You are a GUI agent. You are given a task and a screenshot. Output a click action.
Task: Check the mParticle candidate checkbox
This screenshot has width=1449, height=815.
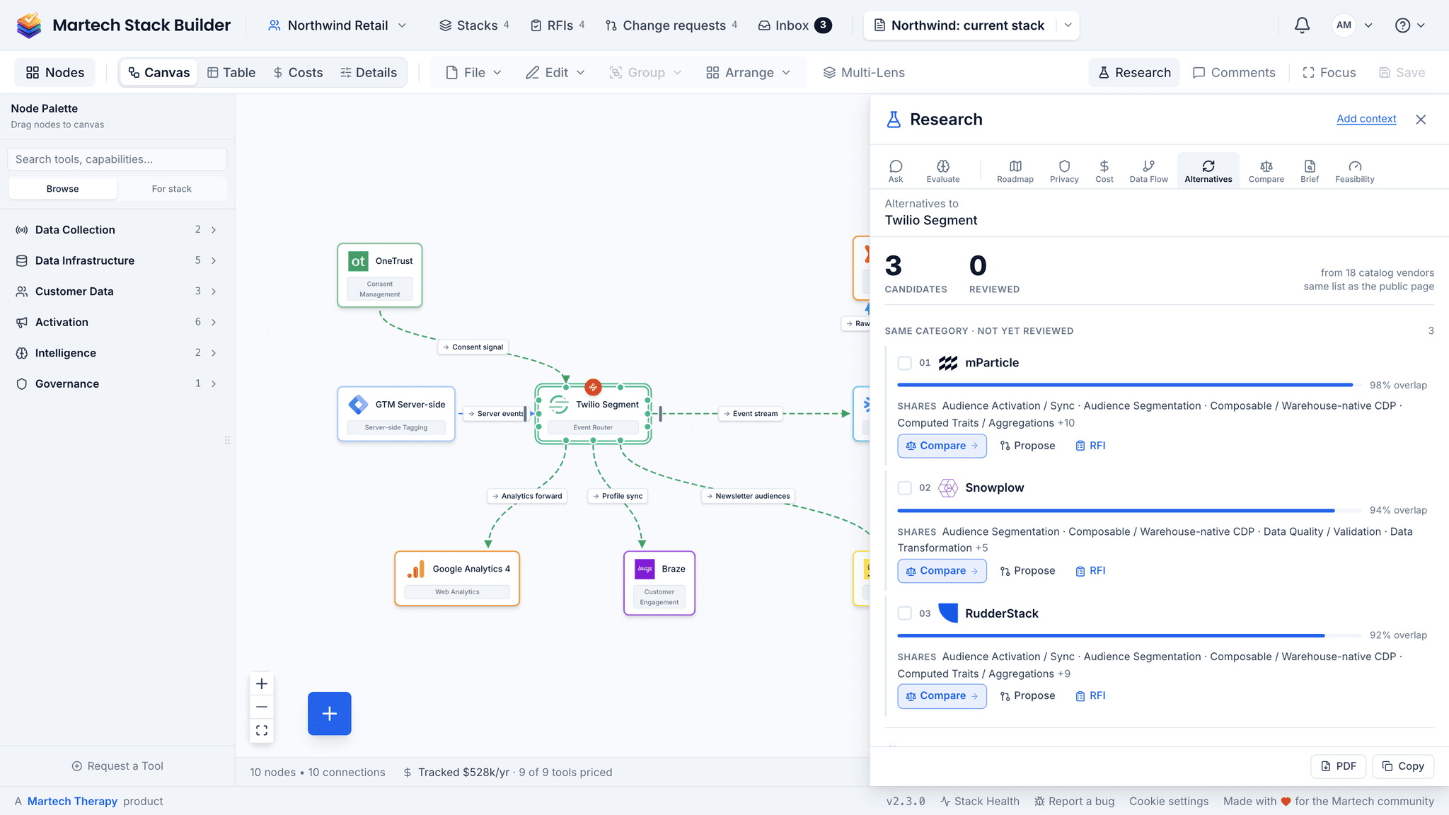coord(904,363)
